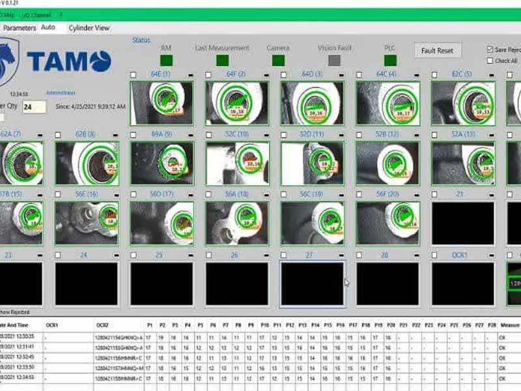
Task: Collapse empty tile 27
Action: pos(341,255)
